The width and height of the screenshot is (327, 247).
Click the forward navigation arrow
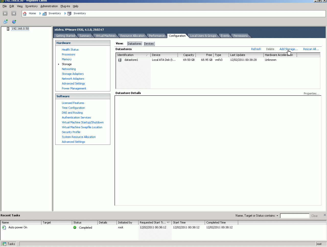(x=14, y=13)
